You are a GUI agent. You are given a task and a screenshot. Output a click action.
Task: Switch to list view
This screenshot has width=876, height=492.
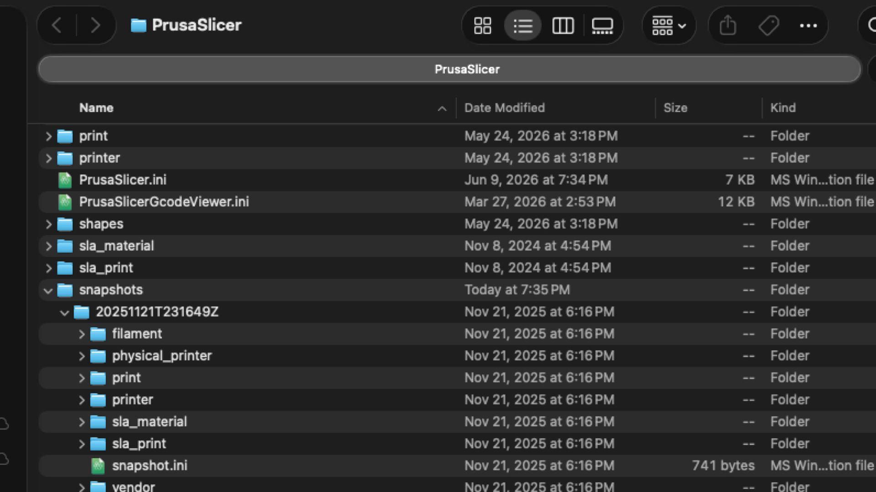[523, 26]
